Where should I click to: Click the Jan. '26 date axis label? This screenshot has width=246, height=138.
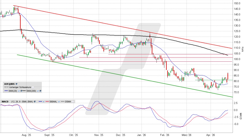(141, 135)
